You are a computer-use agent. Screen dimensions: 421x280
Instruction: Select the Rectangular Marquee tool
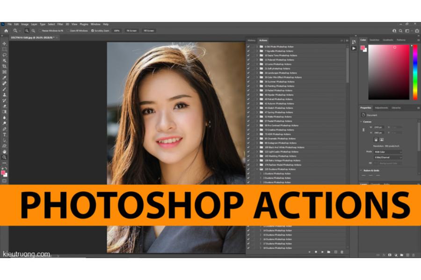coord(4,49)
